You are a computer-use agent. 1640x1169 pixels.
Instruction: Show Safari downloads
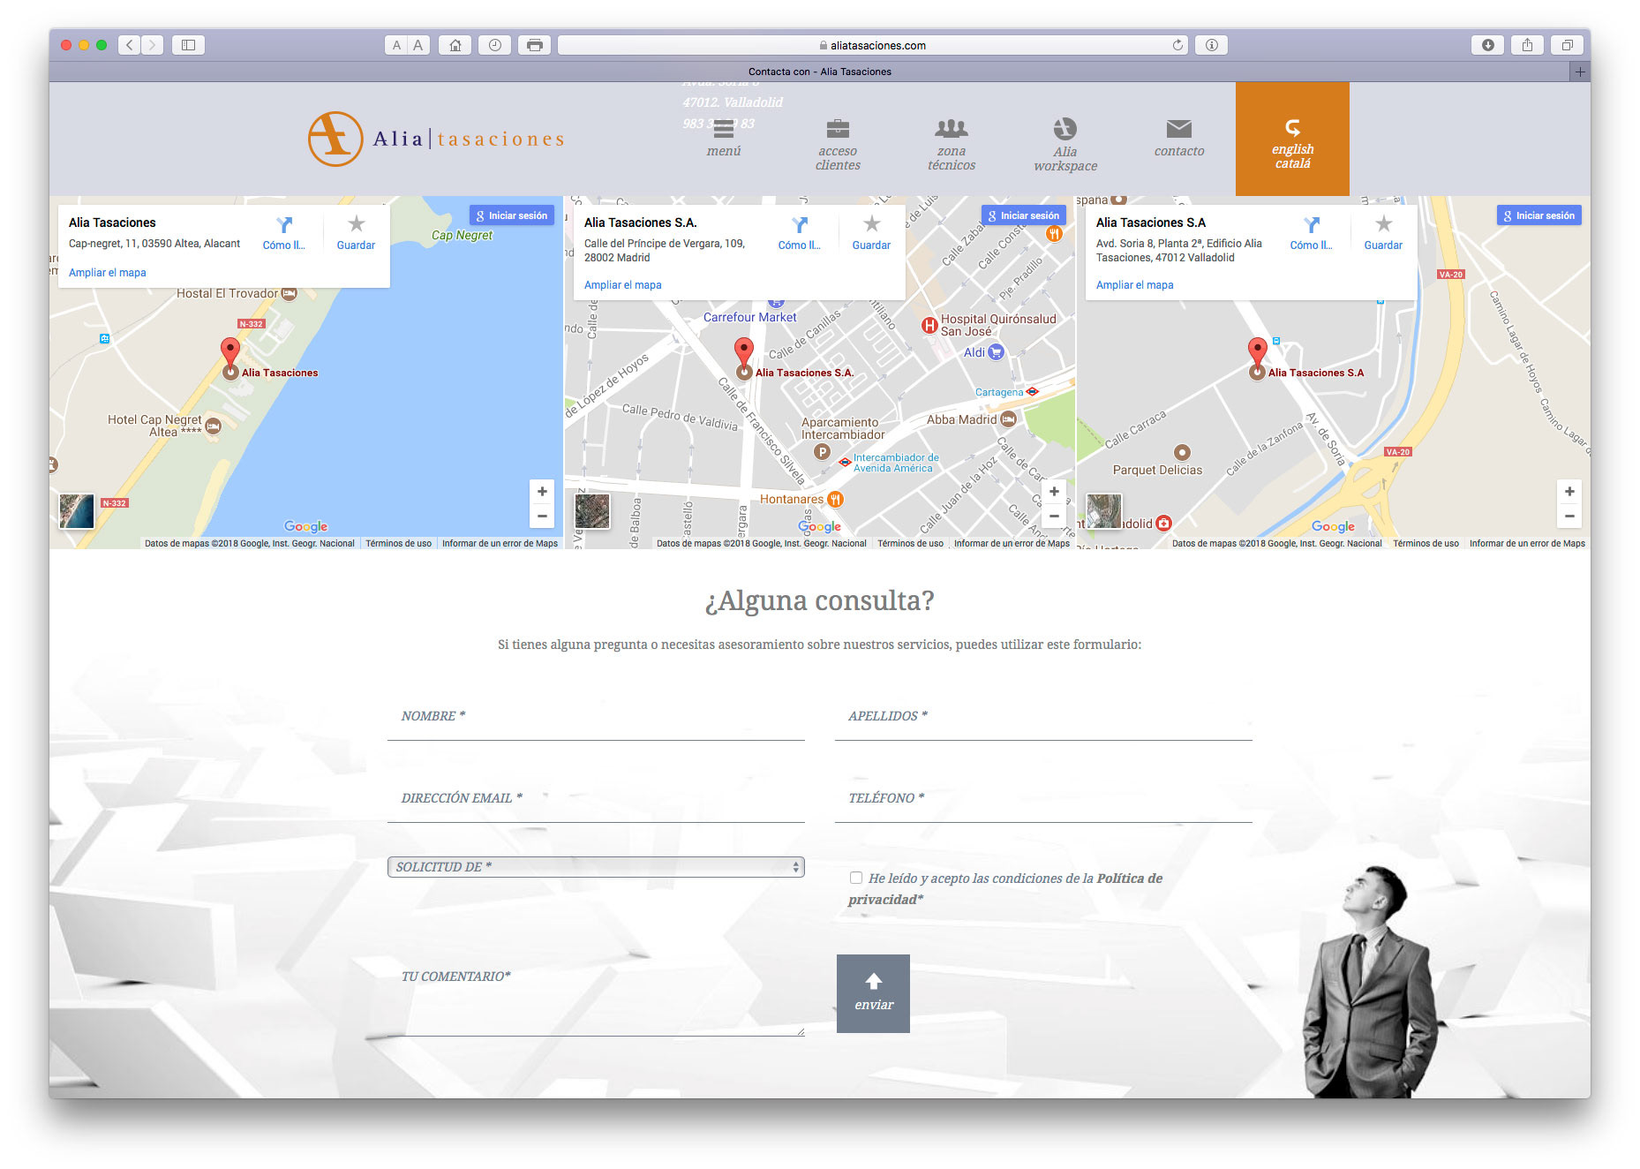[1488, 45]
